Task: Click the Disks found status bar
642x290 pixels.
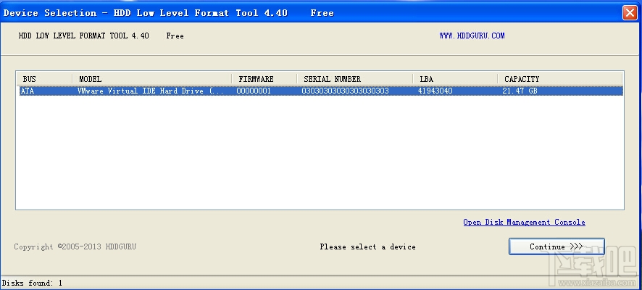Action: click(33, 283)
